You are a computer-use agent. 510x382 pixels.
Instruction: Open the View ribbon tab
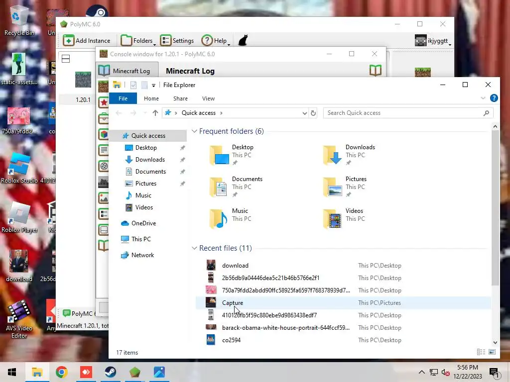208,98
